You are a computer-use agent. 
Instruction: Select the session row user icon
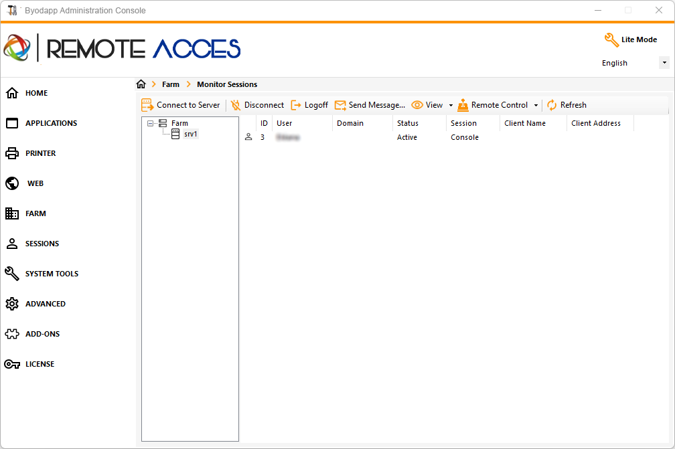point(248,137)
